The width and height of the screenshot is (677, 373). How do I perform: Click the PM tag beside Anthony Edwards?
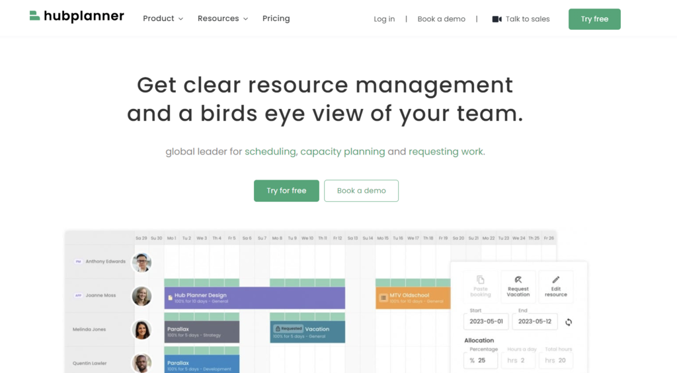(x=78, y=261)
